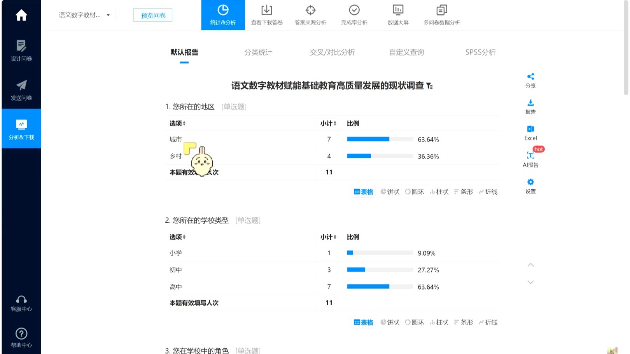Switch to the SPSS分析 tab
This screenshot has height=354, width=630.
click(x=480, y=52)
